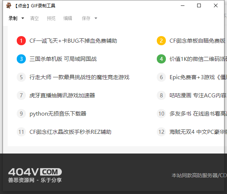
Task: Open link 多友多书 在线追书
Action: (x=198, y=114)
